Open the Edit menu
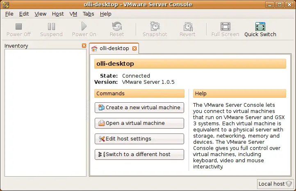The width and height of the screenshot is (296, 191). tap(24, 14)
